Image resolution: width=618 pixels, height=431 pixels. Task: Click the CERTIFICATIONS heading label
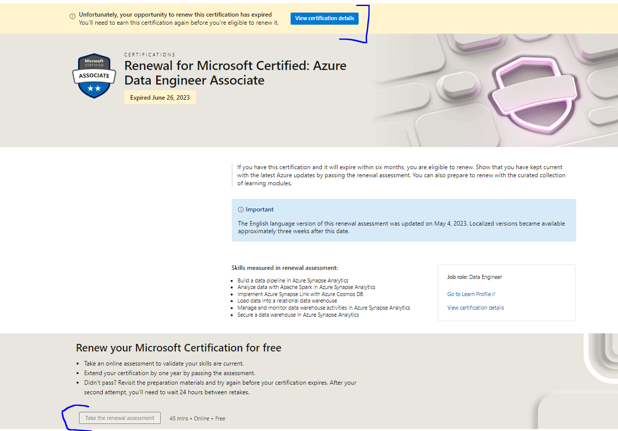tap(150, 54)
